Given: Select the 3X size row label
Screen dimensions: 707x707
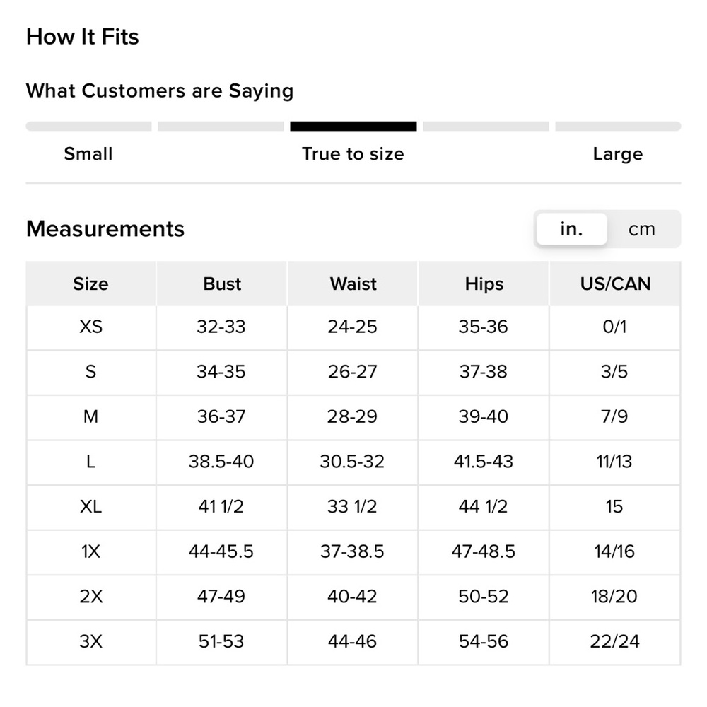Looking at the screenshot, I should tap(90, 641).
